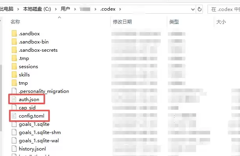Select the skills folder name
The height and width of the screenshot is (156, 240).
[24, 75]
